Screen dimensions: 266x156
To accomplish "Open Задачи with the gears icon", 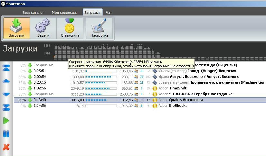I will (x=43, y=28).
